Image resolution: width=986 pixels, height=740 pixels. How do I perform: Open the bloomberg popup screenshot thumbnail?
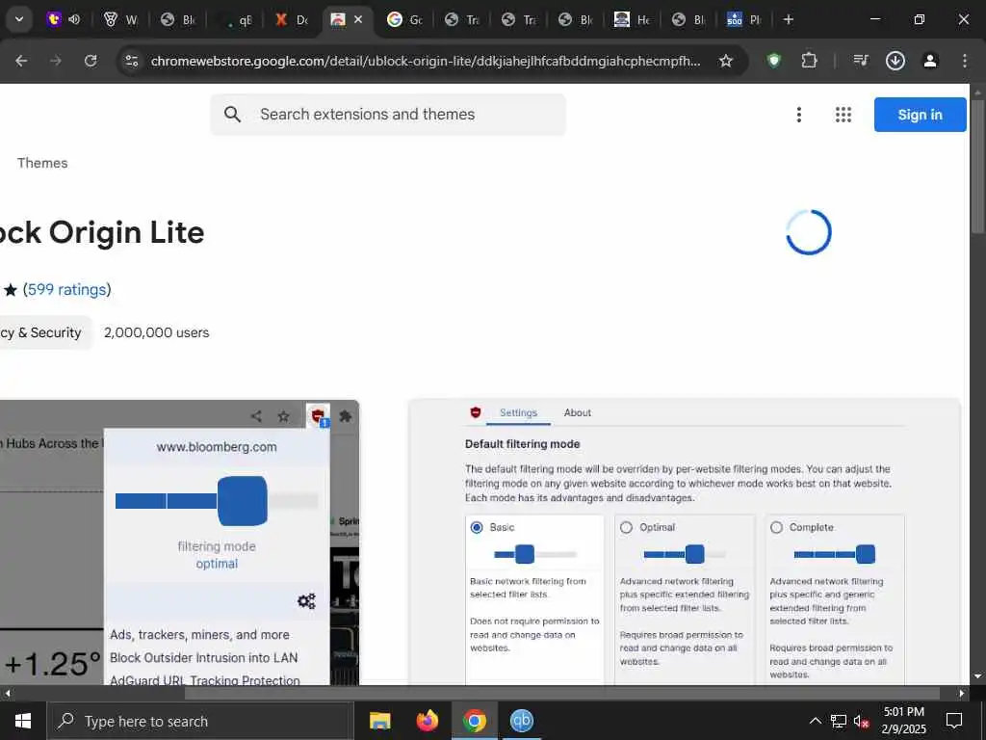click(179, 542)
